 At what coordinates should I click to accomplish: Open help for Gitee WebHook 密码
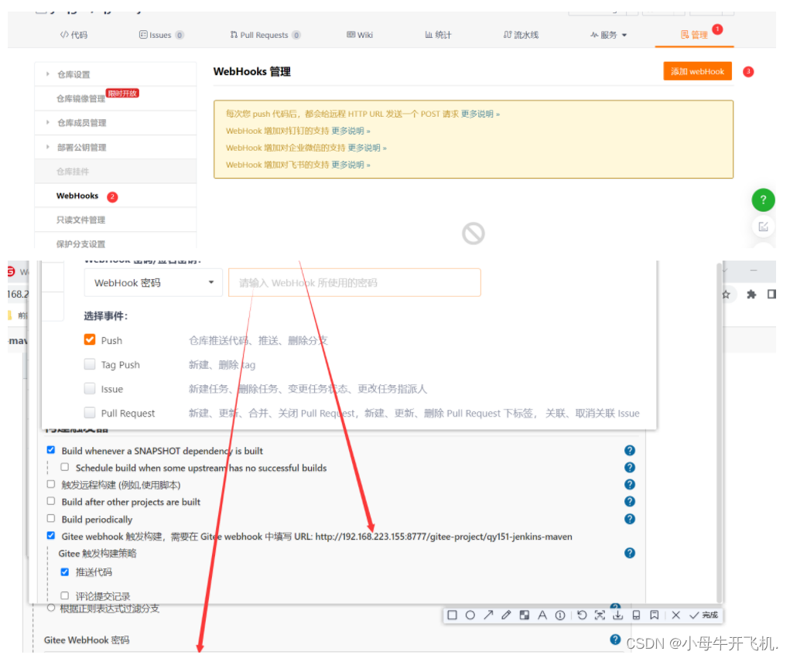pos(615,640)
